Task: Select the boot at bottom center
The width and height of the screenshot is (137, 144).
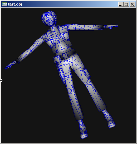Action: 83,129
